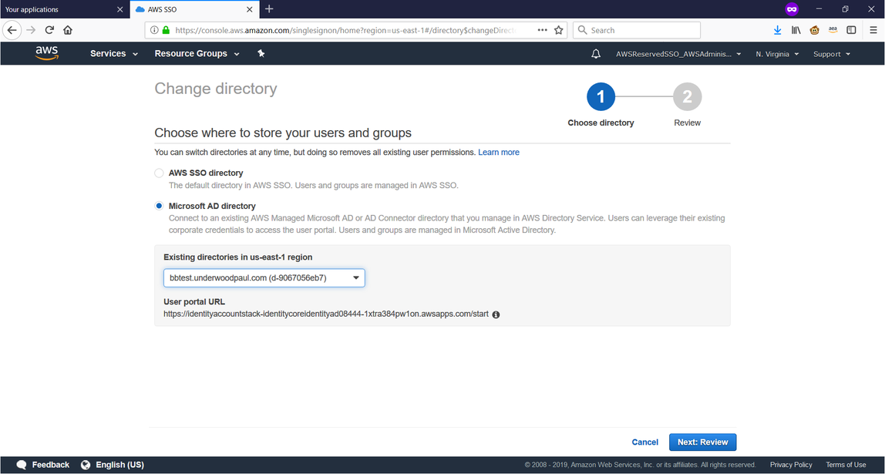
Task: Select the AWS SSO directory option
Action: pos(159,173)
